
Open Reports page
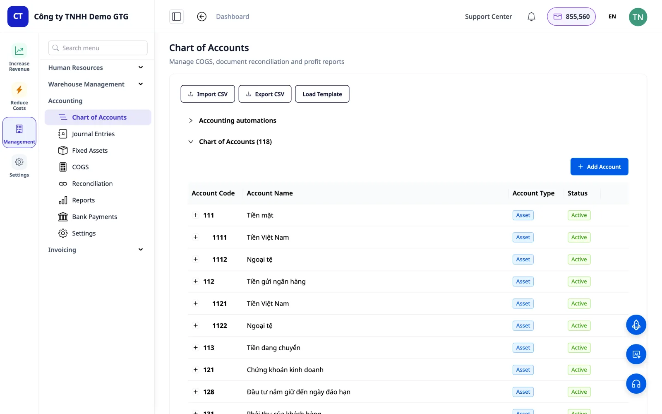coord(98,200)
